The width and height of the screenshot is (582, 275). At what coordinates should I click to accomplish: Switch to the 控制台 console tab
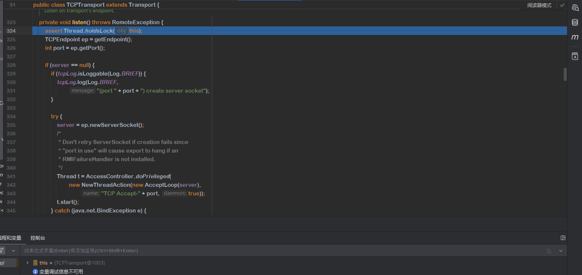38,238
